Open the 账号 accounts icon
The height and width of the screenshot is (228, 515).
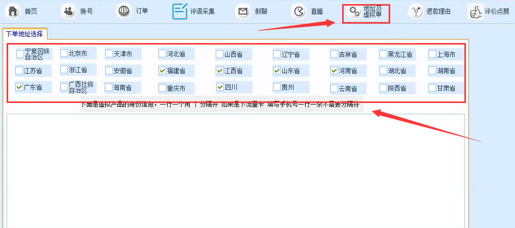click(69, 11)
